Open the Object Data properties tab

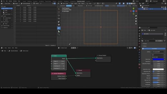click(x=139, y=62)
